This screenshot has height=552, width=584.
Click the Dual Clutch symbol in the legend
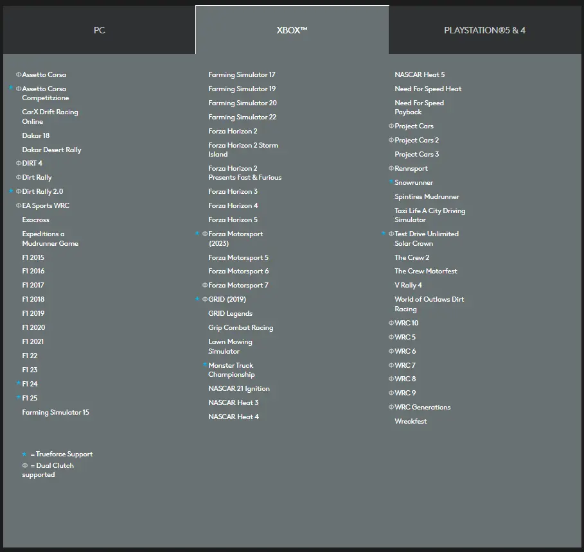pos(24,466)
